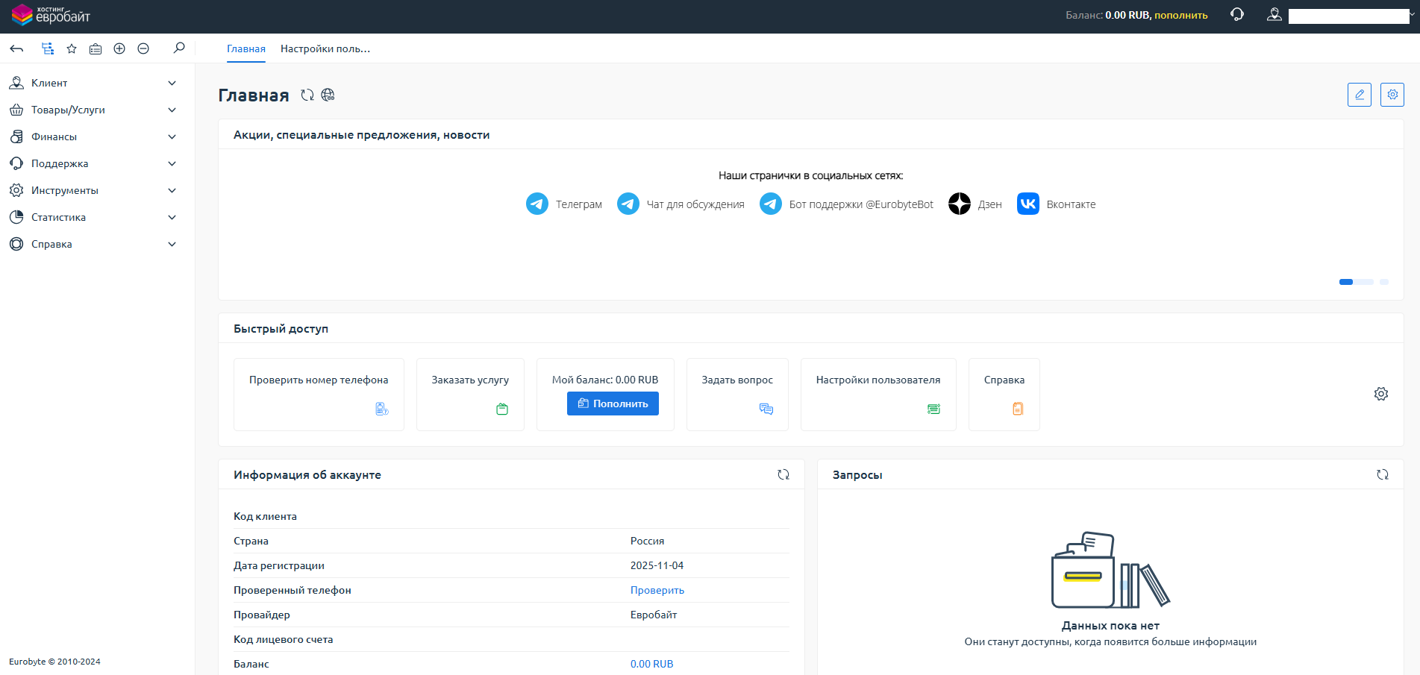The height and width of the screenshot is (675, 1420).
Task: Go to the second slide of the news carousel
Action: click(x=1365, y=282)
